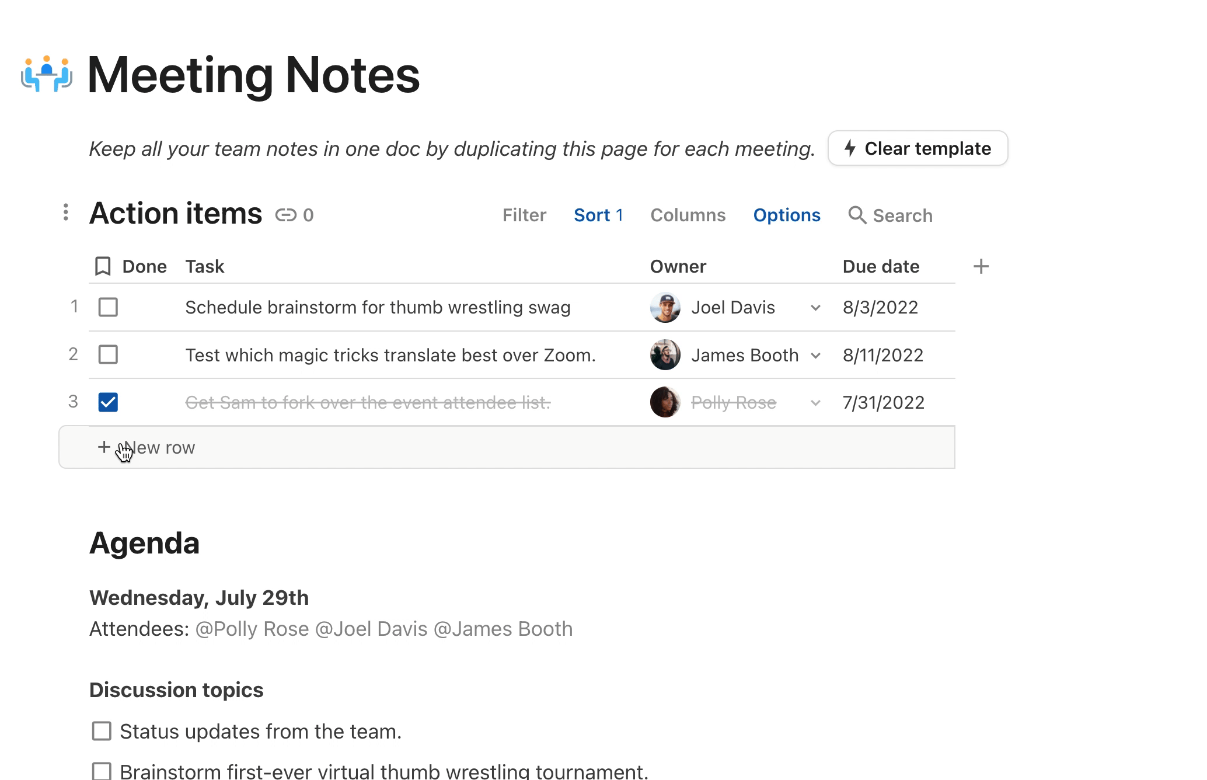Click Polly Rose's avatar photo
This screenshot has width=1207, height=780.
665,402
